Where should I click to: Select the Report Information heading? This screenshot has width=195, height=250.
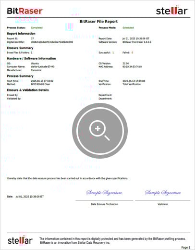coord(21,34)
